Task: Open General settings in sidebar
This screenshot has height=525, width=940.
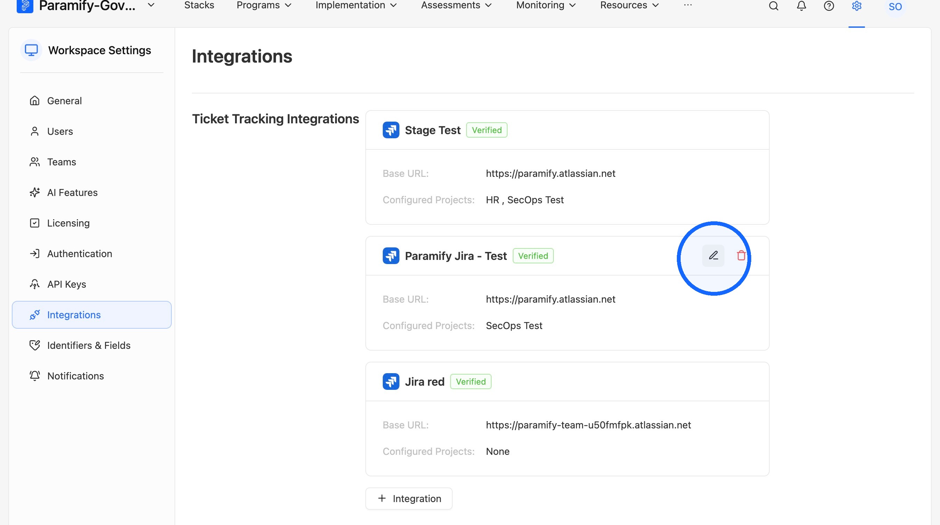Action: click(x=91, y=101)
